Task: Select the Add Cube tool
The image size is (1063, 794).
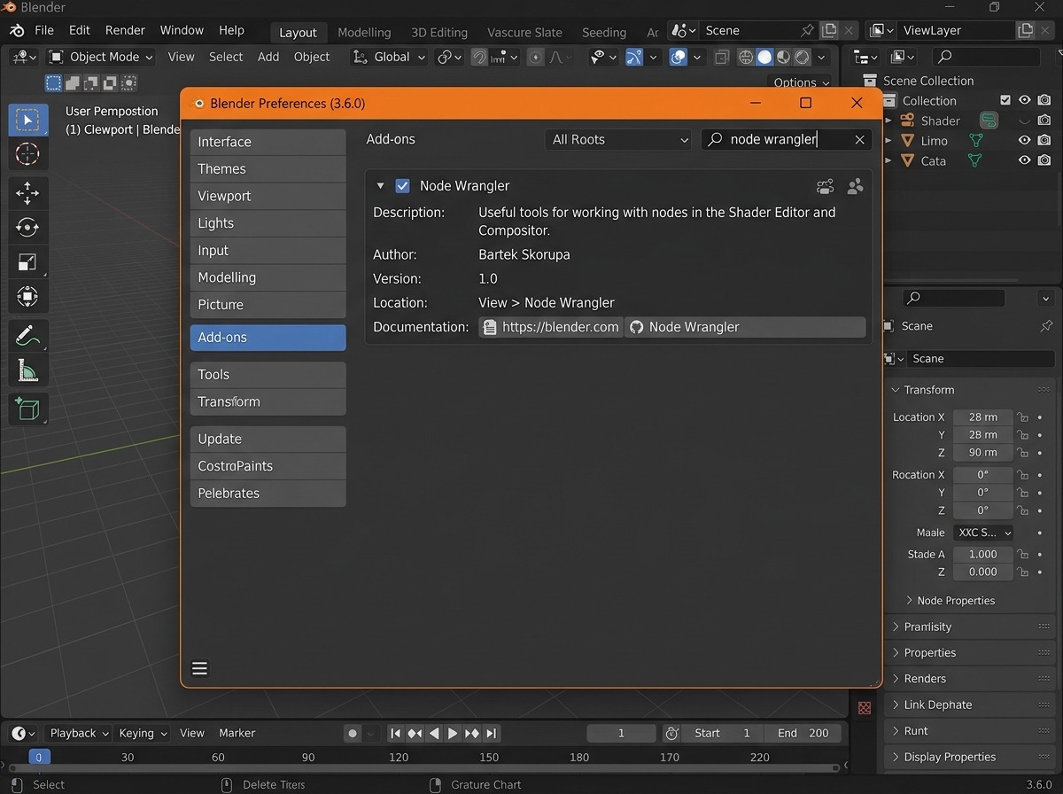Action: pos(28,409)
